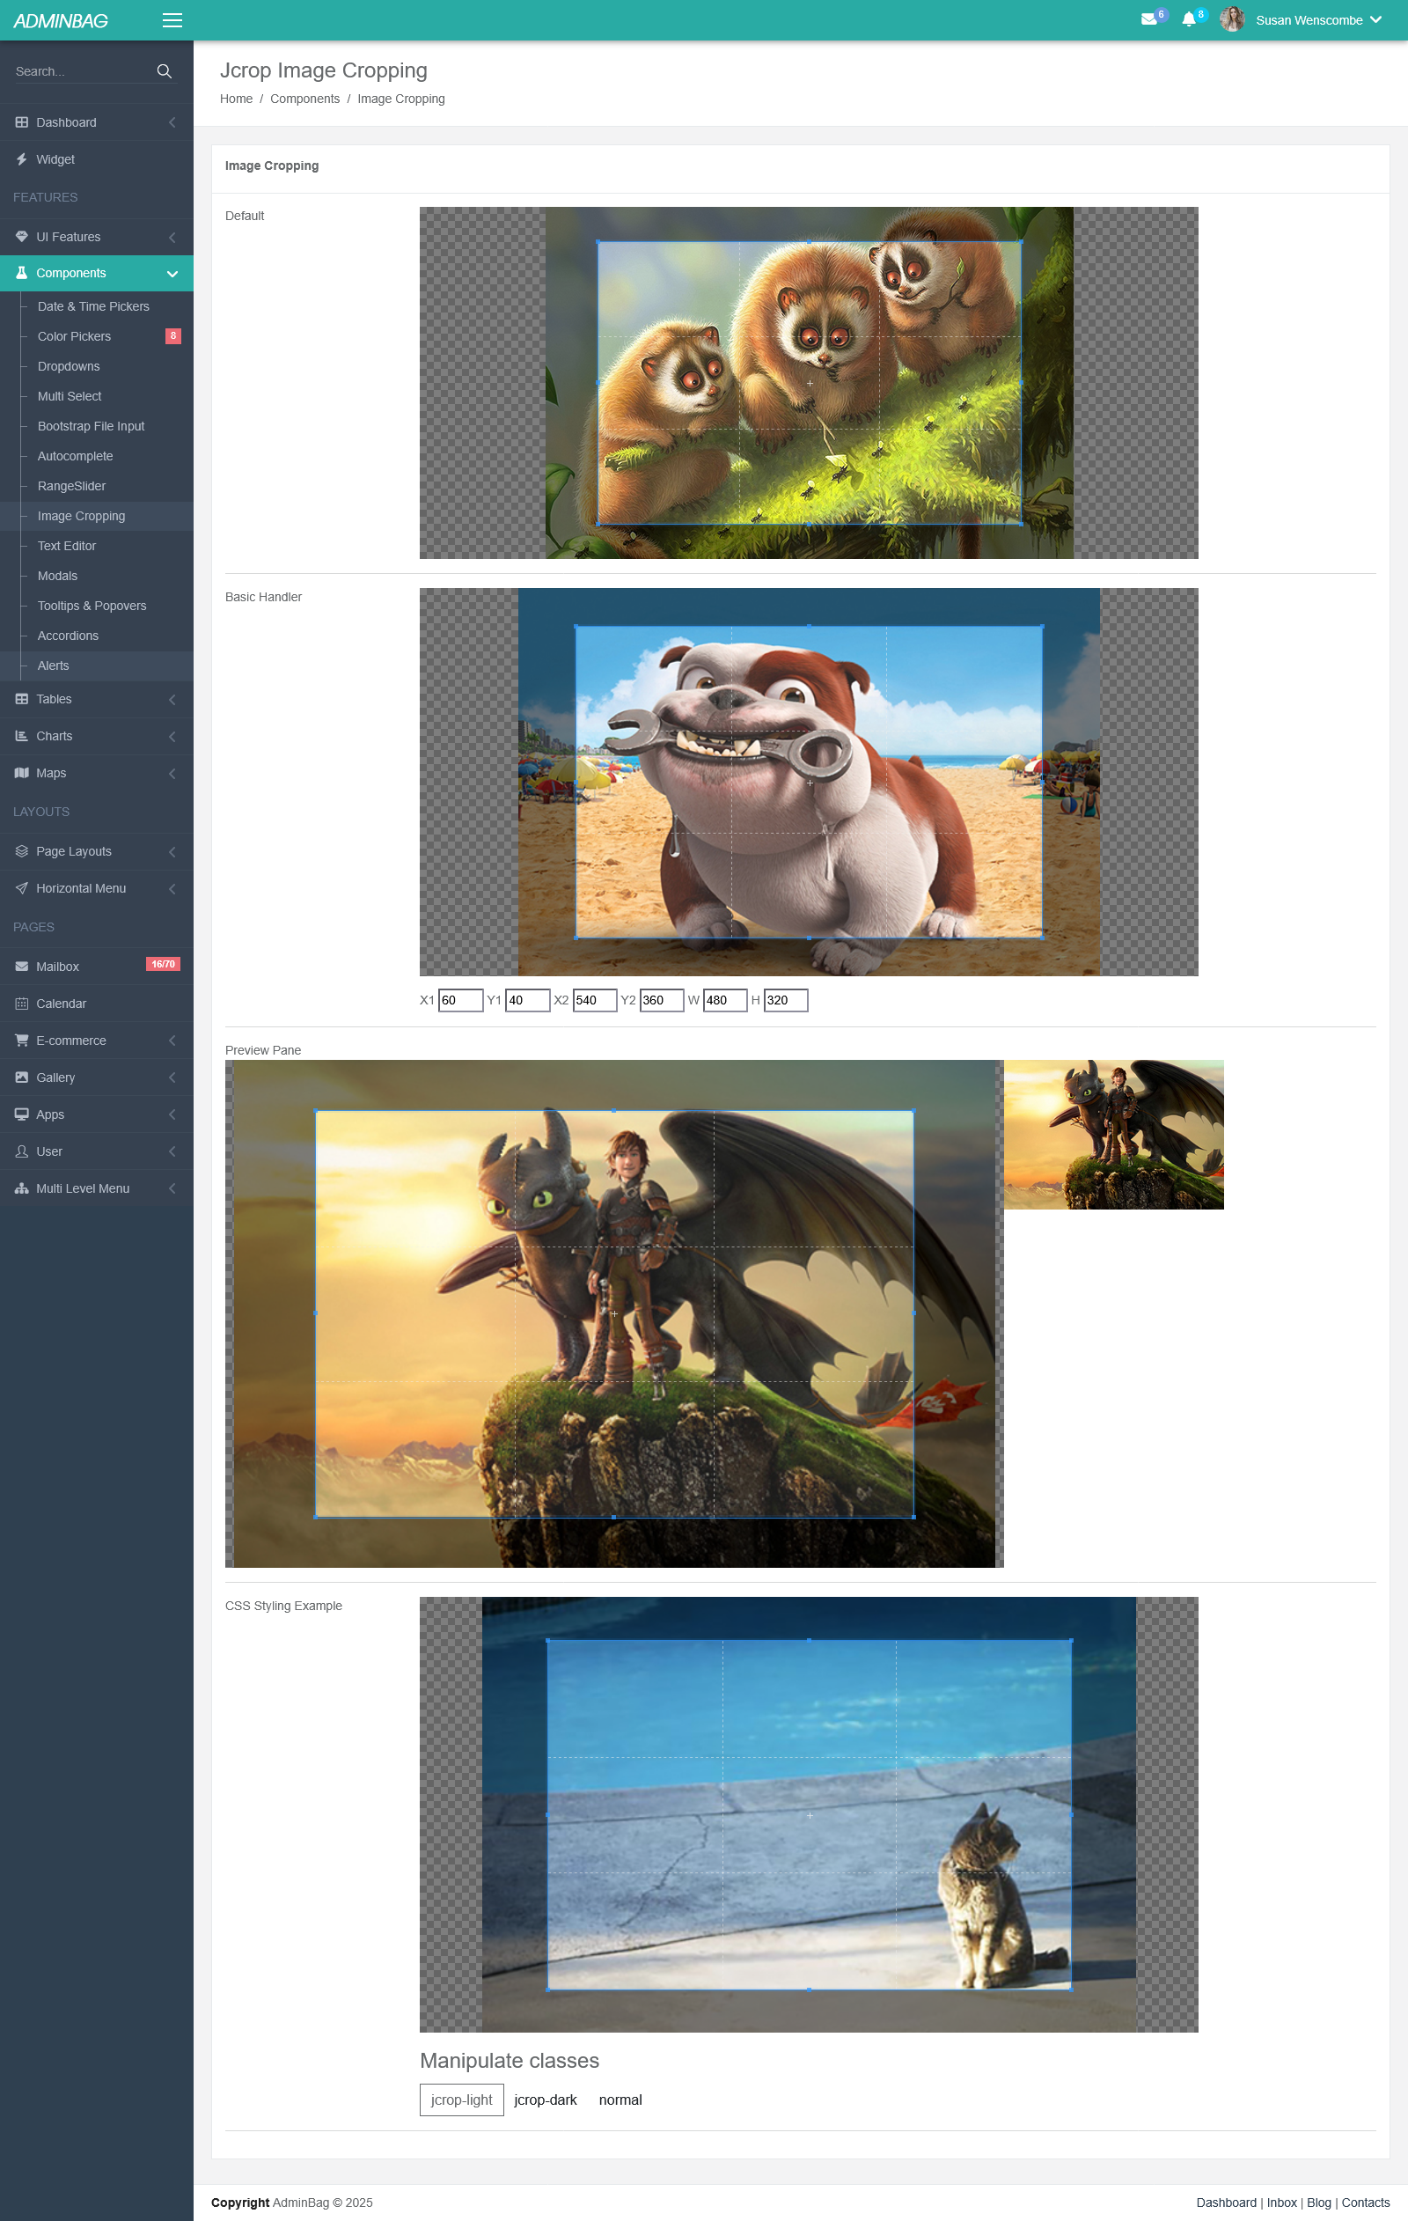Go to Home breadcrumb link
The height and width of the screenshot is (2221, 1408).
tap(236, 99)
